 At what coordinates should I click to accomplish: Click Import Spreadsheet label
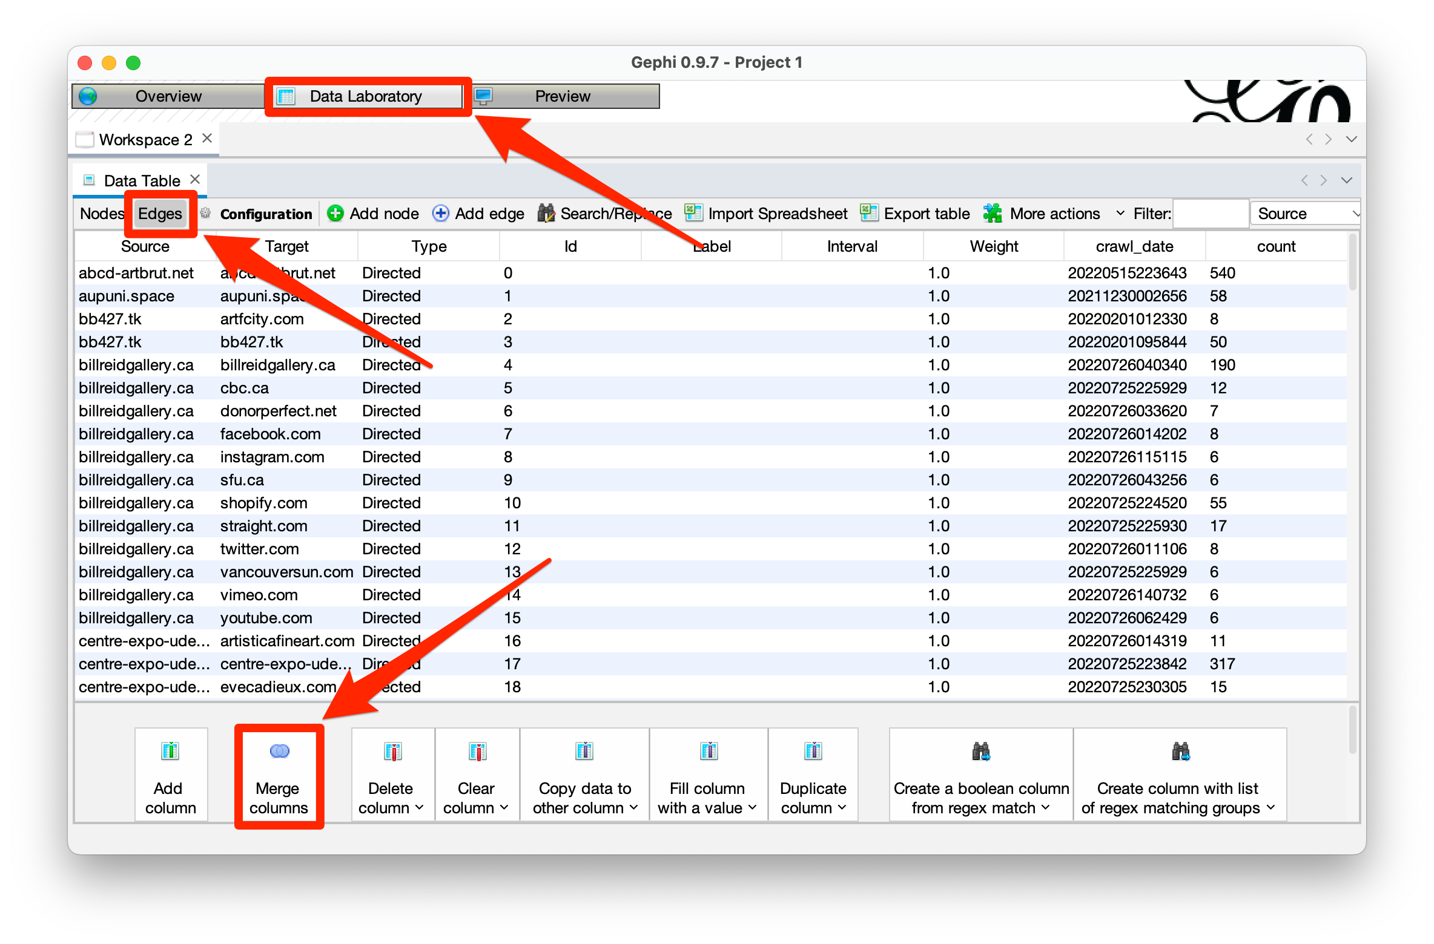pos(778,214)
